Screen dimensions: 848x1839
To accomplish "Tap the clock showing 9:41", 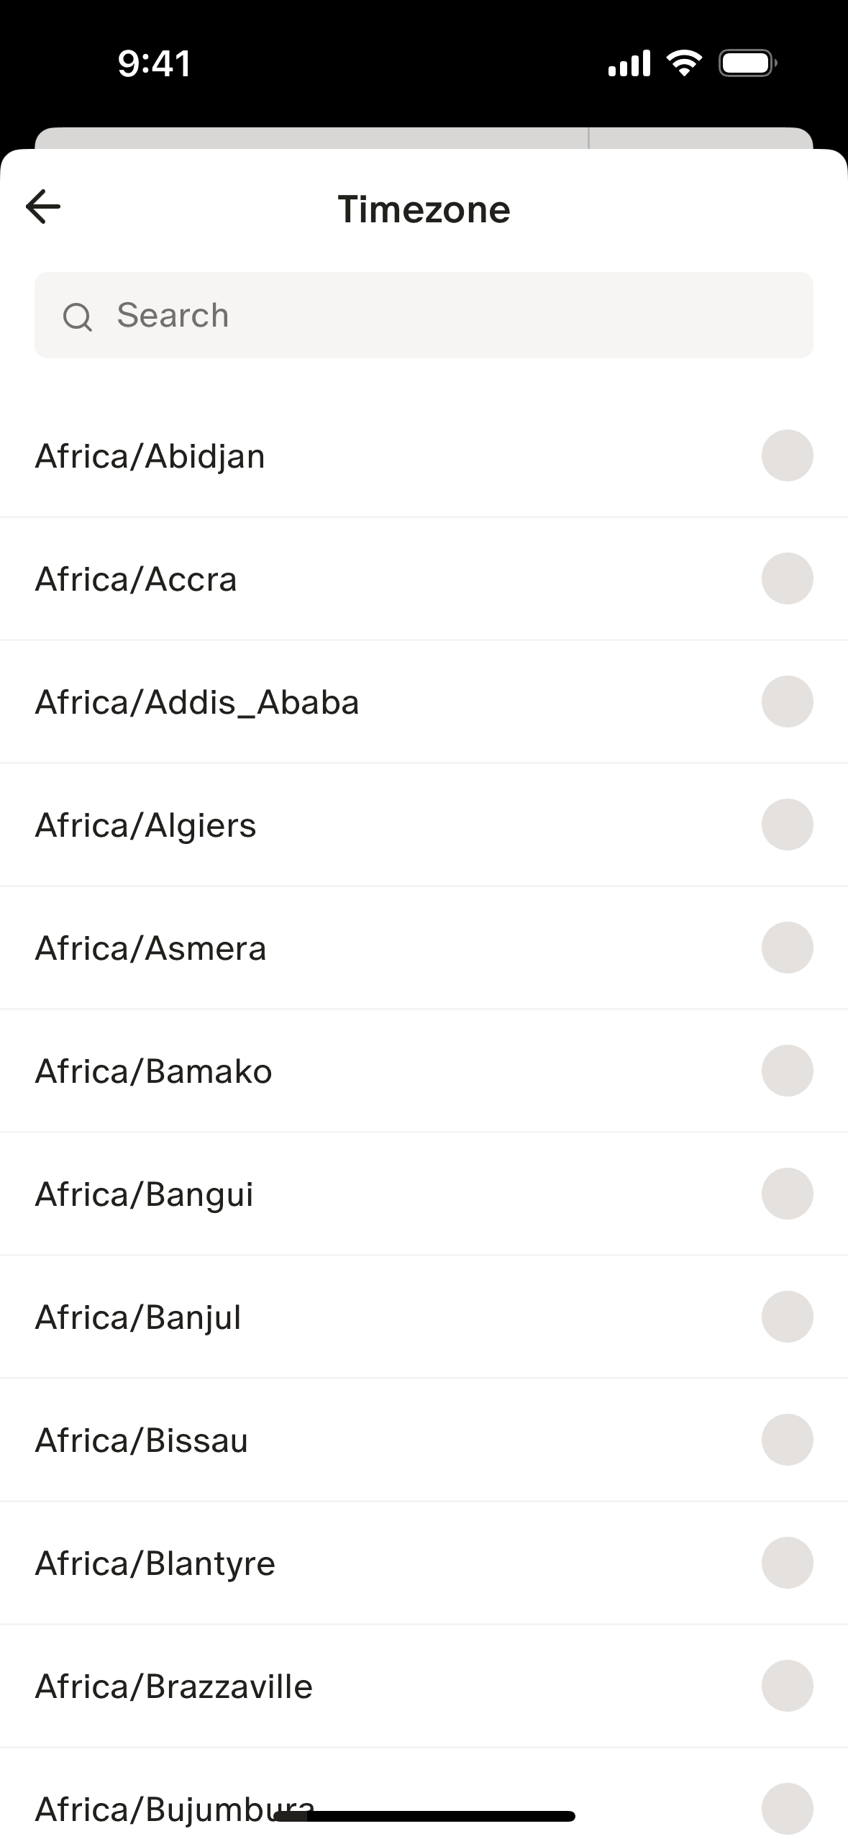I will click(154, 63).
